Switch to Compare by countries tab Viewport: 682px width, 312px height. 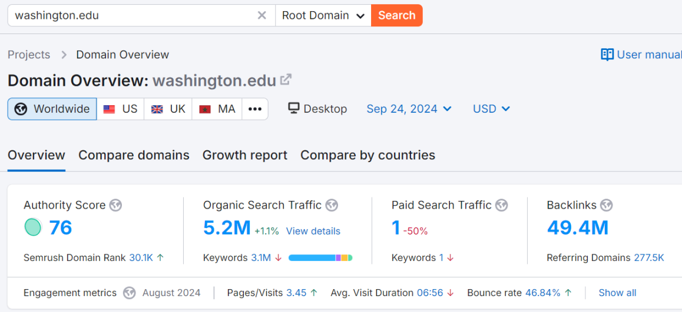tap(368, 155)
